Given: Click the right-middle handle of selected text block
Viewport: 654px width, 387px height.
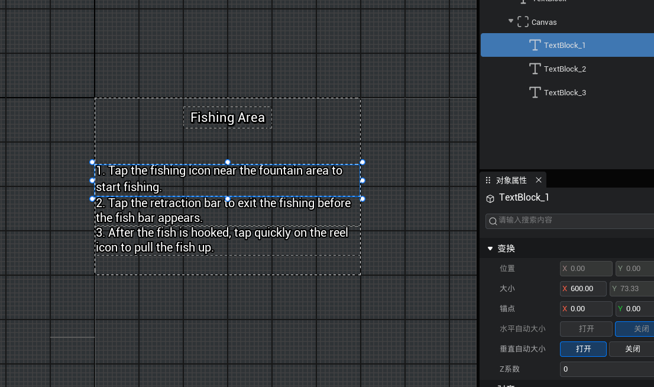Looking at the screenshot, I should click(362, 180).
